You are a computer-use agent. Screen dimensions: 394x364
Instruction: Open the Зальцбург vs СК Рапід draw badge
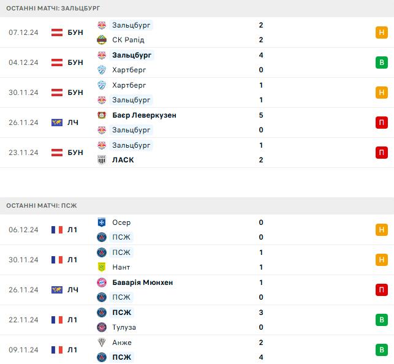click(381, 32)
